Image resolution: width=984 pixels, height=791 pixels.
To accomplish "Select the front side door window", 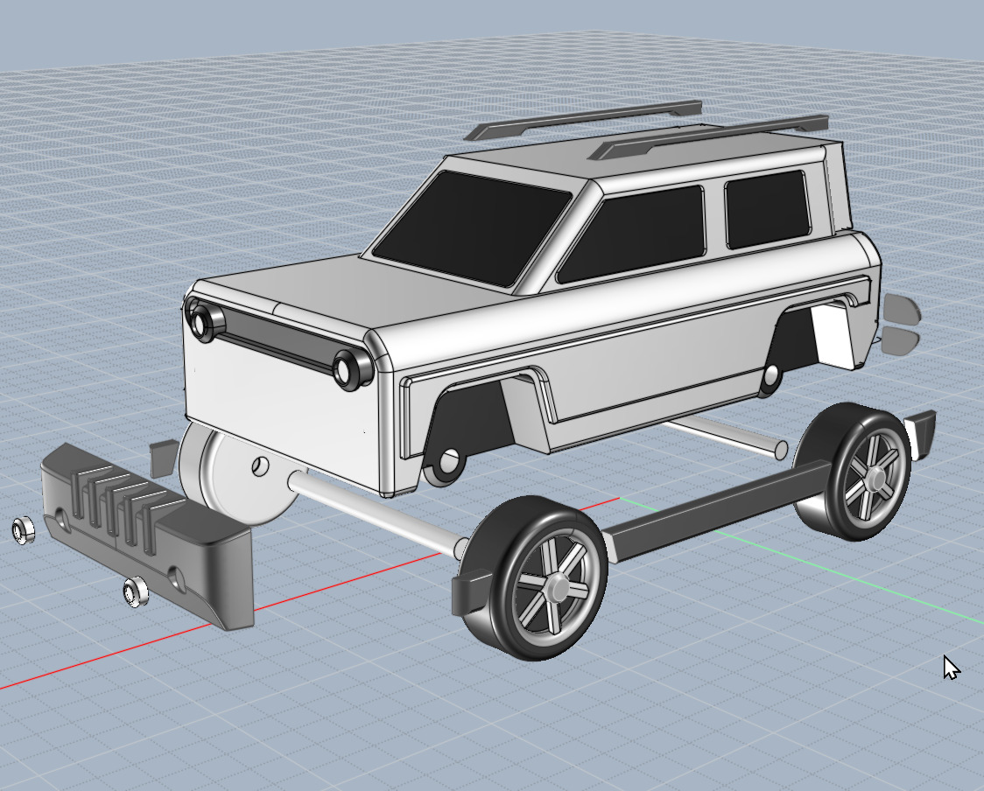I will pyautogui.click(x=633, y=234).
